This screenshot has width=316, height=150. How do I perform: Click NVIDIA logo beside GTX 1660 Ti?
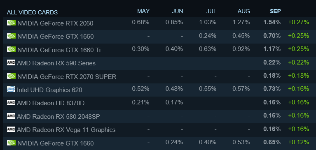click(11, 49)
